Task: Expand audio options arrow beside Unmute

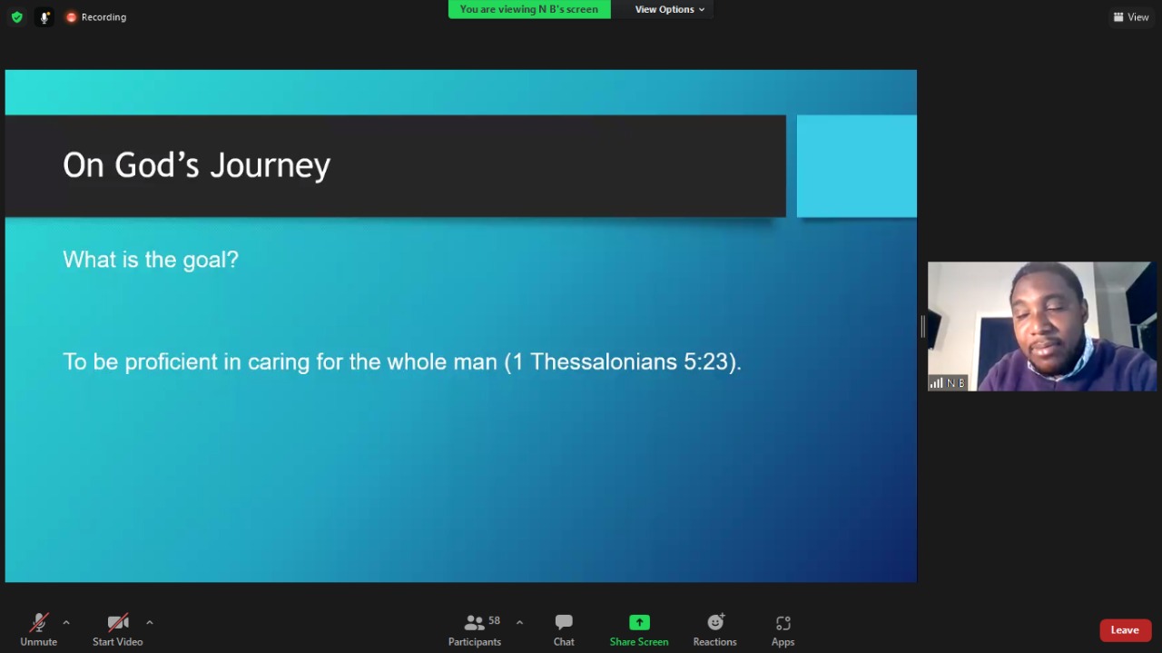Action: coord(66,623)
